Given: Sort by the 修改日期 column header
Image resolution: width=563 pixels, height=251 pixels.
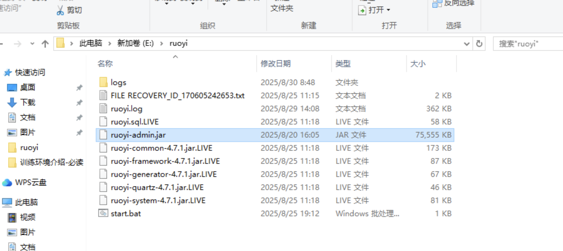Looking at the screenshot, I should click(x=276, y=64).
